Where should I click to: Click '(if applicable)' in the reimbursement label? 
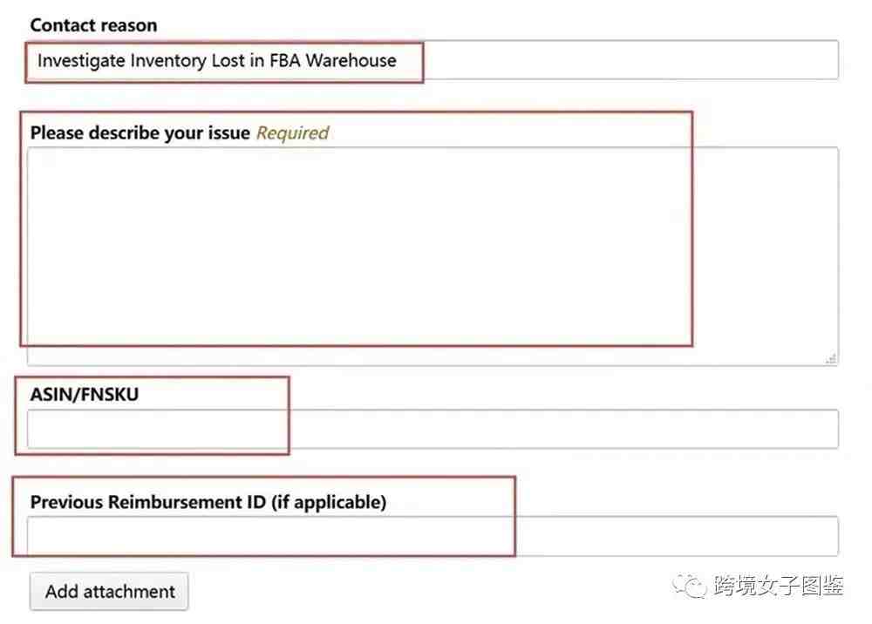(x=329, y=502)
